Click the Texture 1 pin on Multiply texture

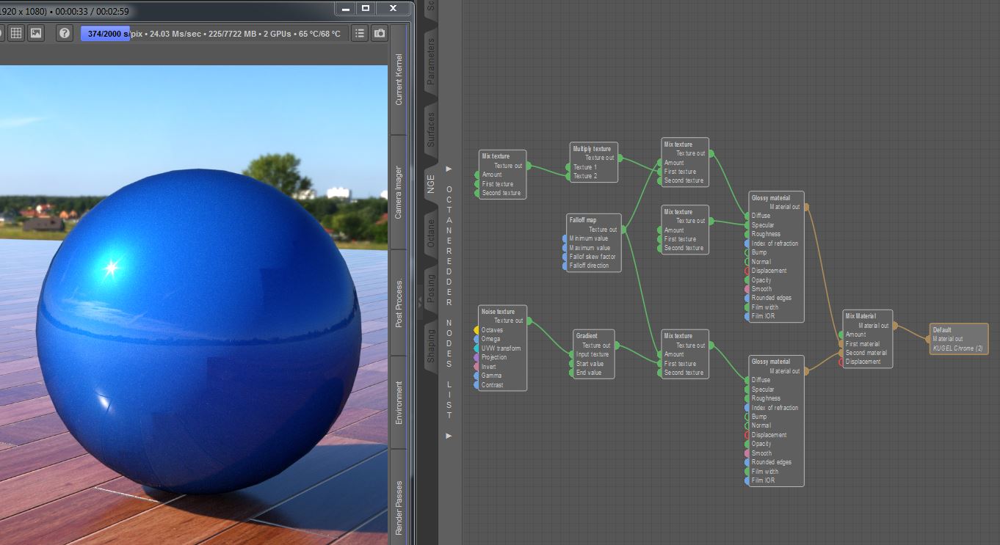click(568, 167)
